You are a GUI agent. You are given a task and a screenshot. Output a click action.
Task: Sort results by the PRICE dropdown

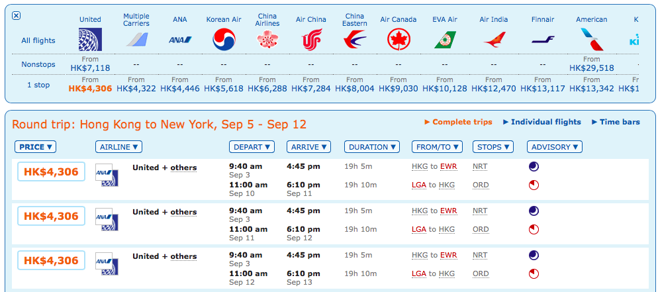[36, 147]
